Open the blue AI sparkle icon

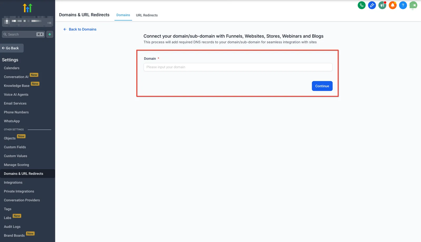click(372, 5)
